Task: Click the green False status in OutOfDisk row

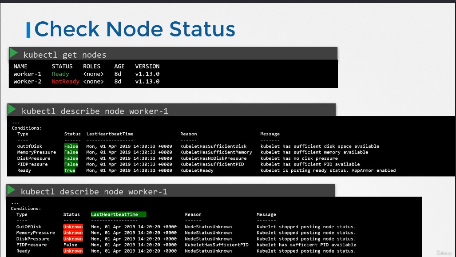Action: 71,146
